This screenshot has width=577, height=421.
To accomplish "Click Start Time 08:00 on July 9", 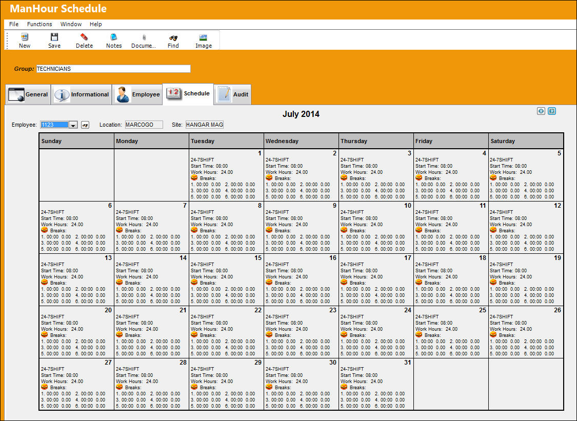I will (x=284, y=218).
